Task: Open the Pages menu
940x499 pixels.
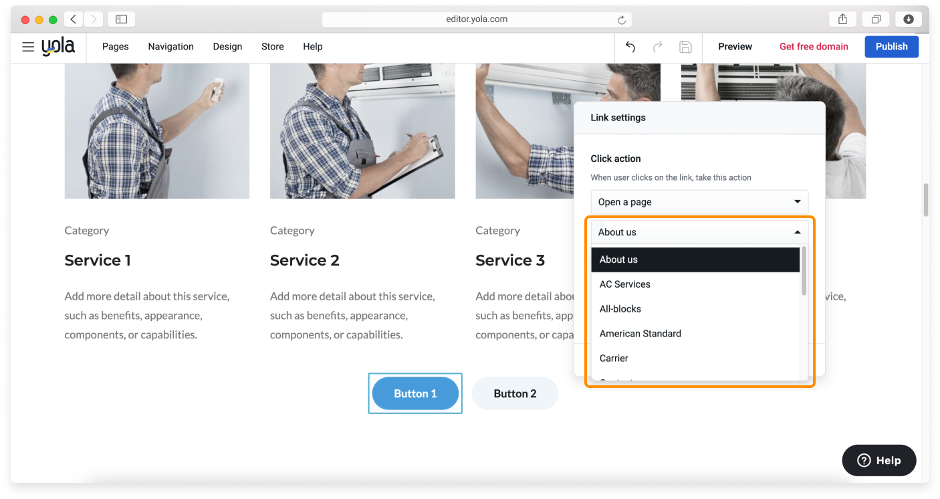Action: click(115, 47)
